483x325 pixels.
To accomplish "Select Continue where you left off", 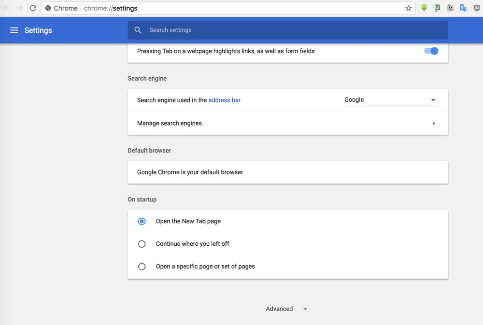I will point(142,244).
